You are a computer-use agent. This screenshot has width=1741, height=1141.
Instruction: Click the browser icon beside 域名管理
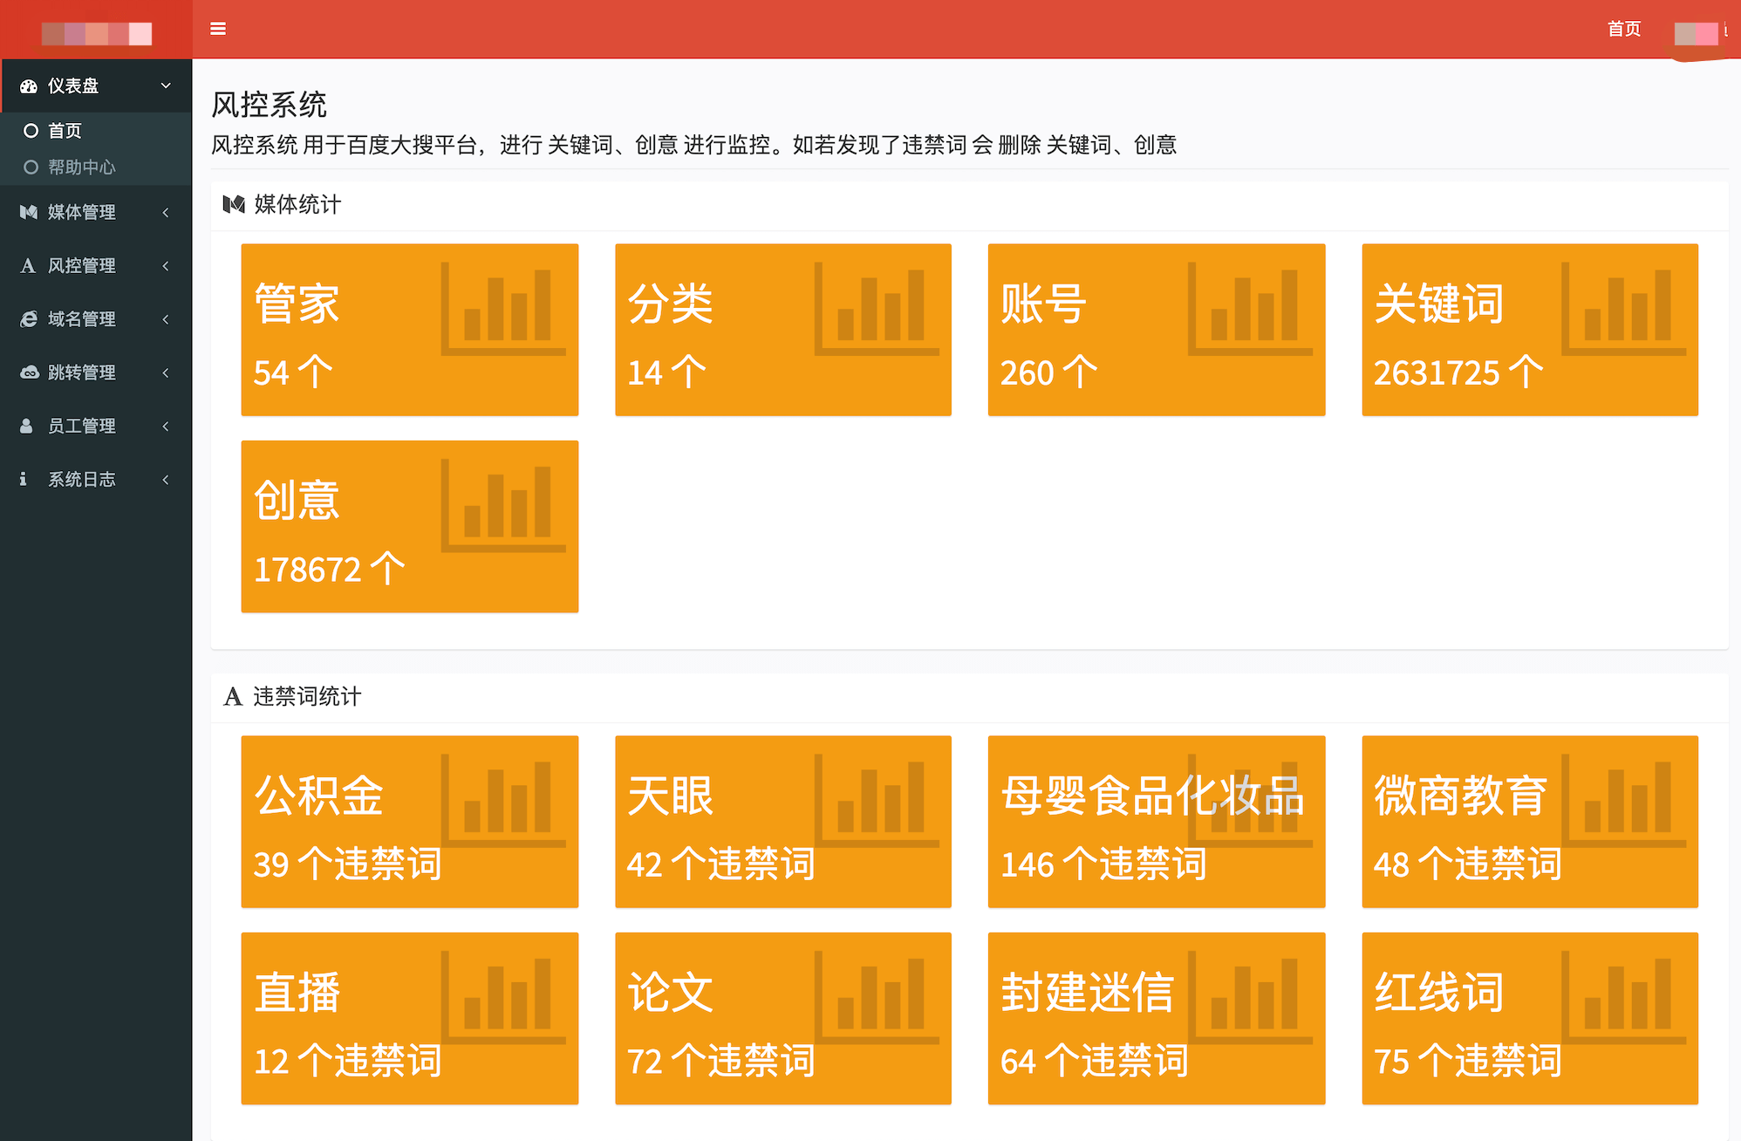pos(29,319)
